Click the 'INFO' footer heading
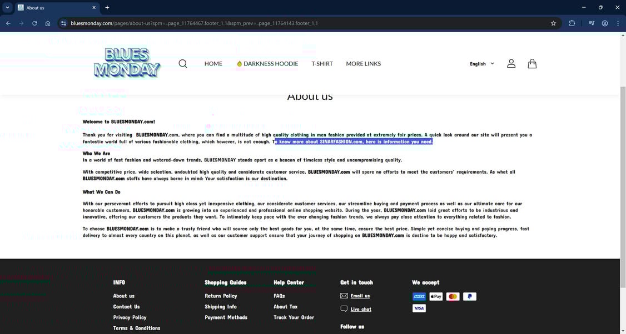The height and width of the screenshot is (334, 626). 119,282
